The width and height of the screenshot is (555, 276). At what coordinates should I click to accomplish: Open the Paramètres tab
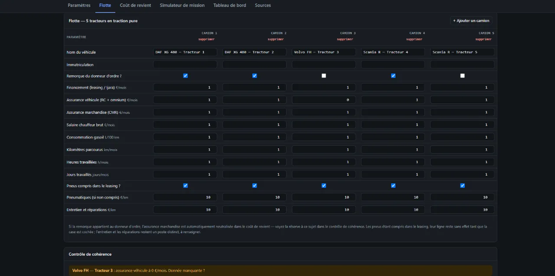click(79, 5)
